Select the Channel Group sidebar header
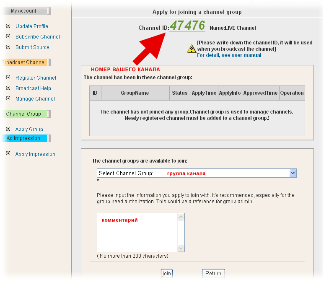 (25, 114)
